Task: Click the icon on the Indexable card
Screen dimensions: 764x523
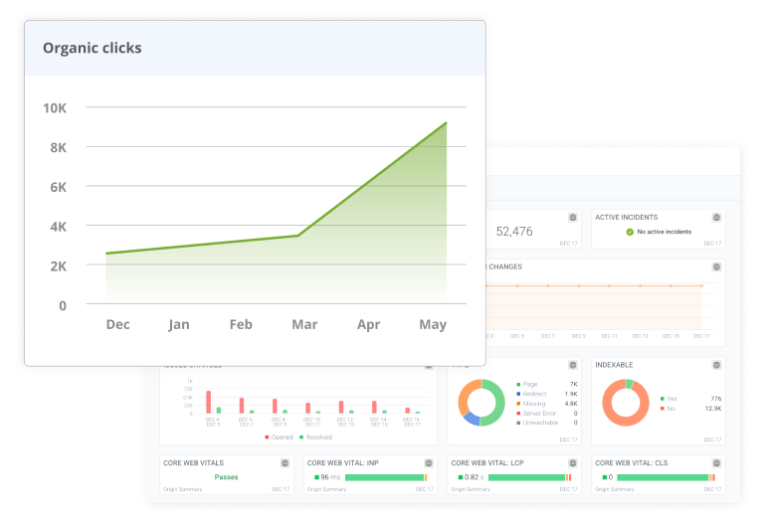Action: (x=716, y=365)
